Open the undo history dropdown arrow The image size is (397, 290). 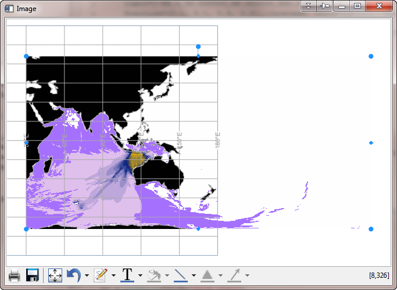(x=87, y=275)
